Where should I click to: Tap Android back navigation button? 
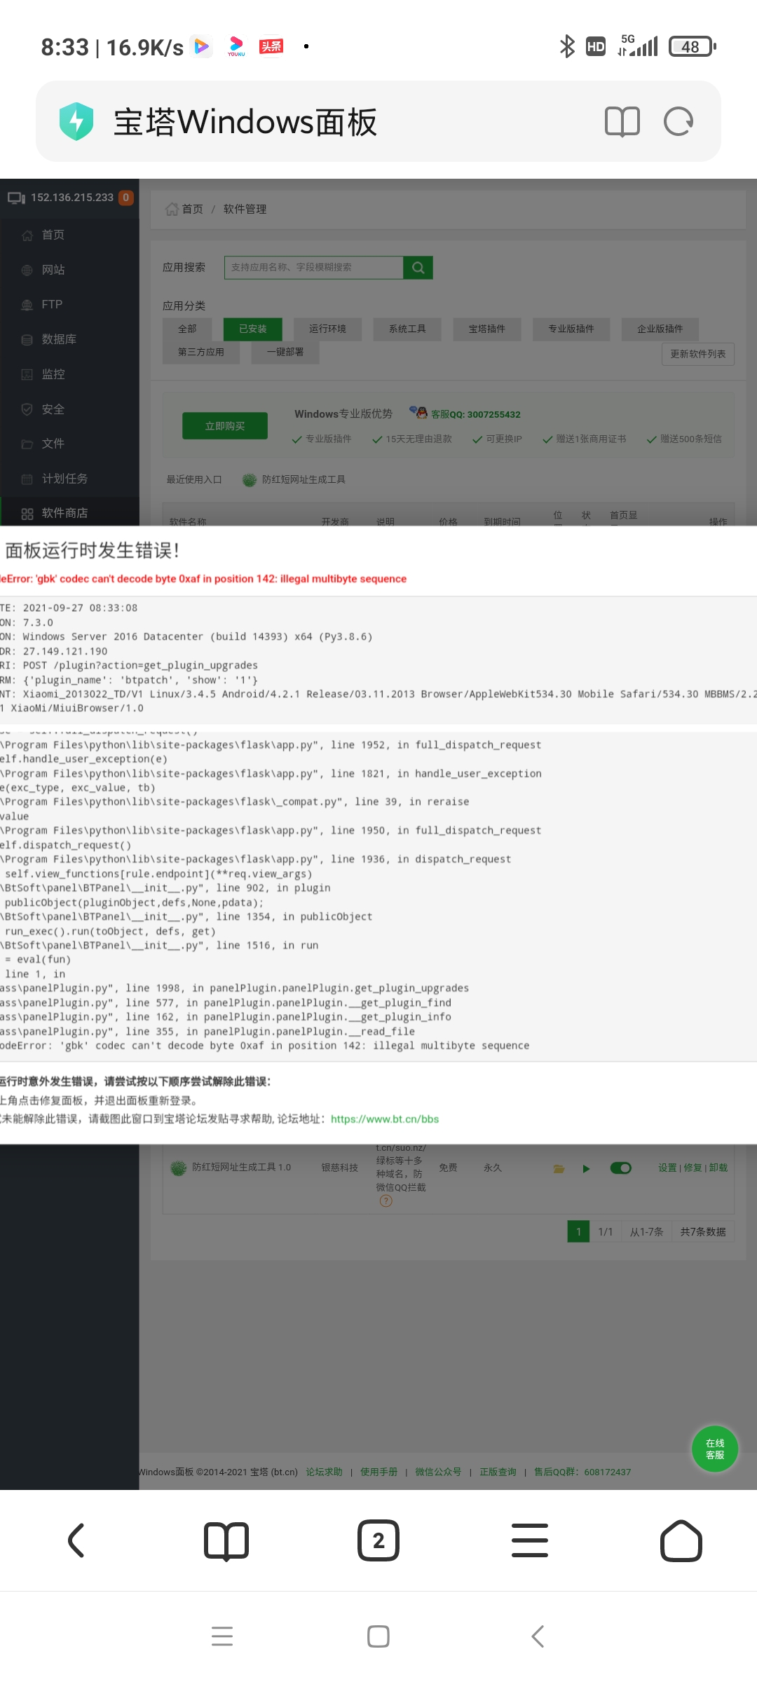538,1636
